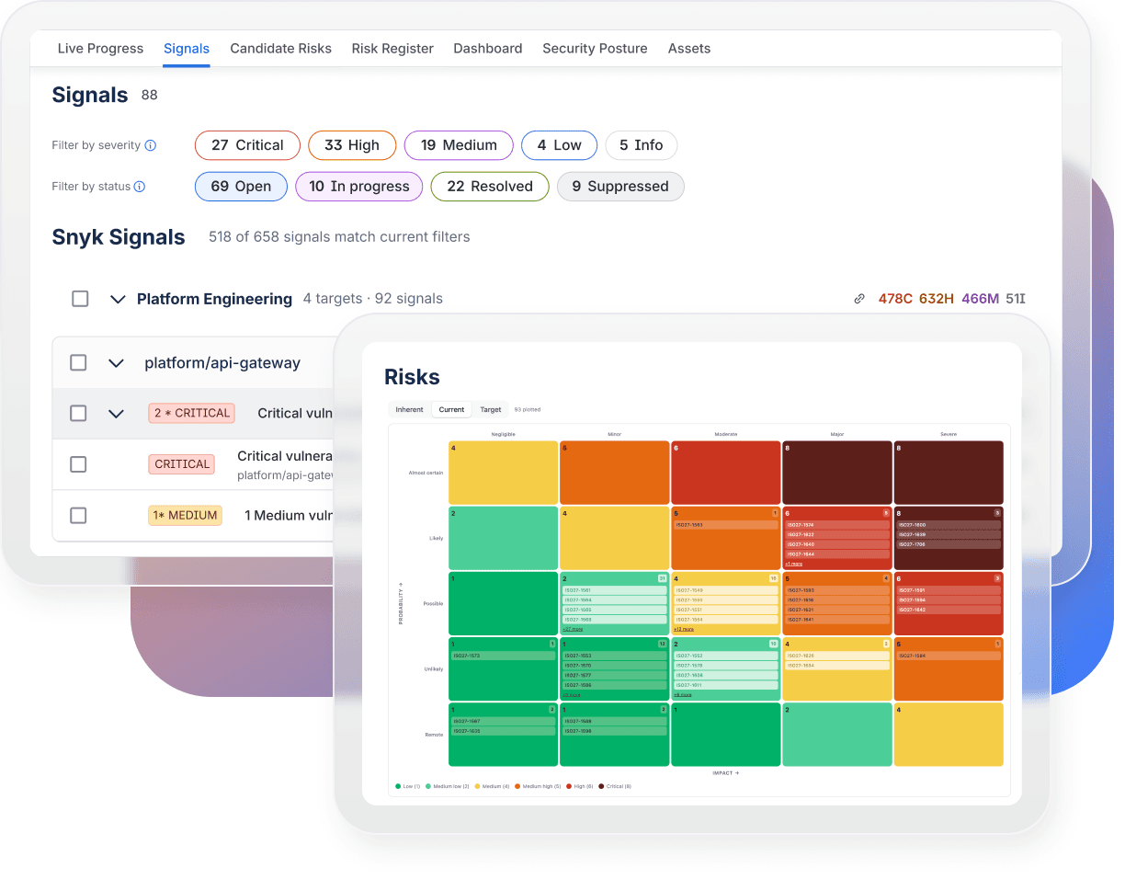Click the Medium low (2) legend entry
The width and height of the screenshot is (1125, 879).
[448, 786]
